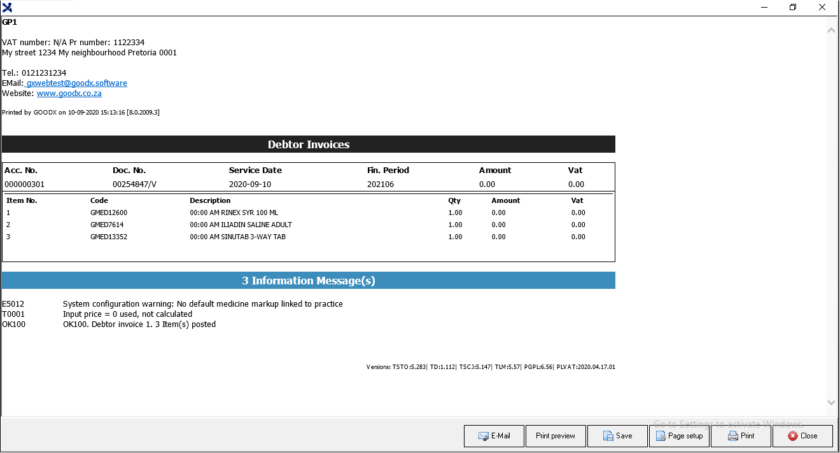Restore down the report window
Image resolution: width=840 pixels, height=453 pixels.
point(792,8)
